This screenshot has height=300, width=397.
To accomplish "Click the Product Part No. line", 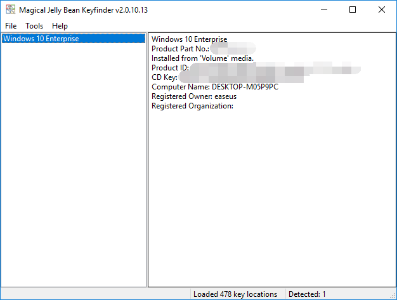I will [180, 49].
